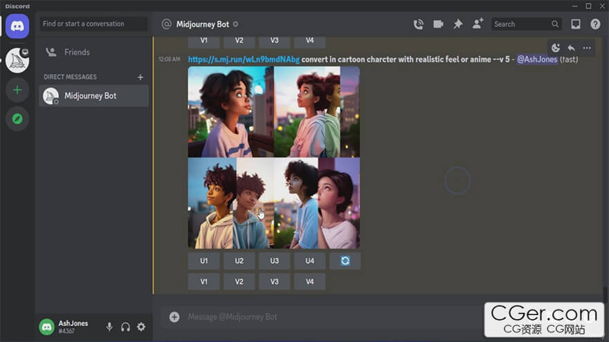Open Discord home direct messages icon
This screenshot has height=342, width=609.
coord(17,26)
